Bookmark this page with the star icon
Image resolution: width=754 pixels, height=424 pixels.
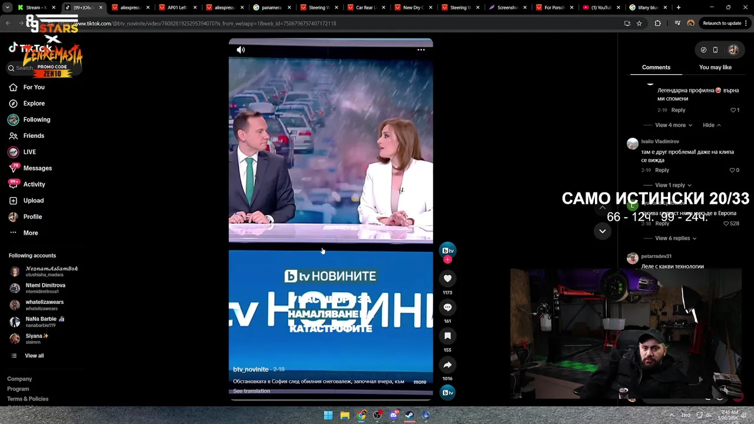tap(639, 24)
